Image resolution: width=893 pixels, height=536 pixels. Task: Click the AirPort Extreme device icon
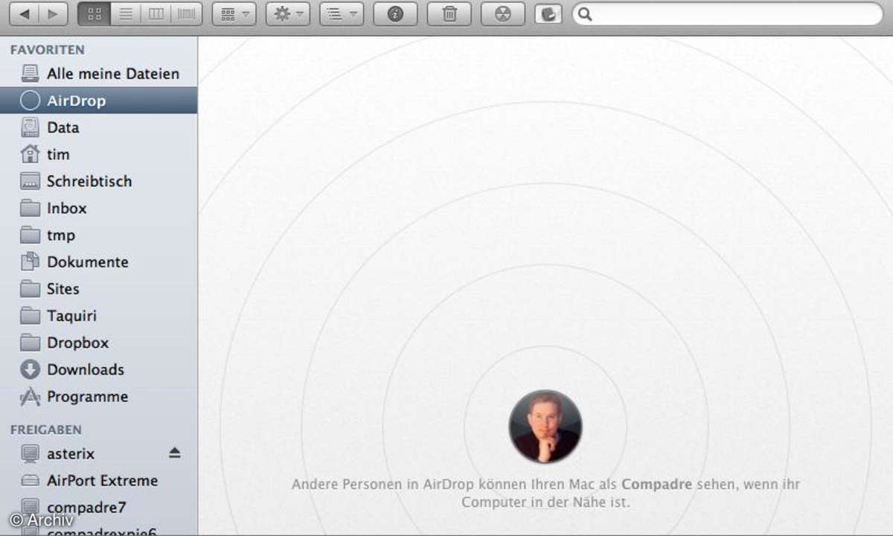click(30, 480)
